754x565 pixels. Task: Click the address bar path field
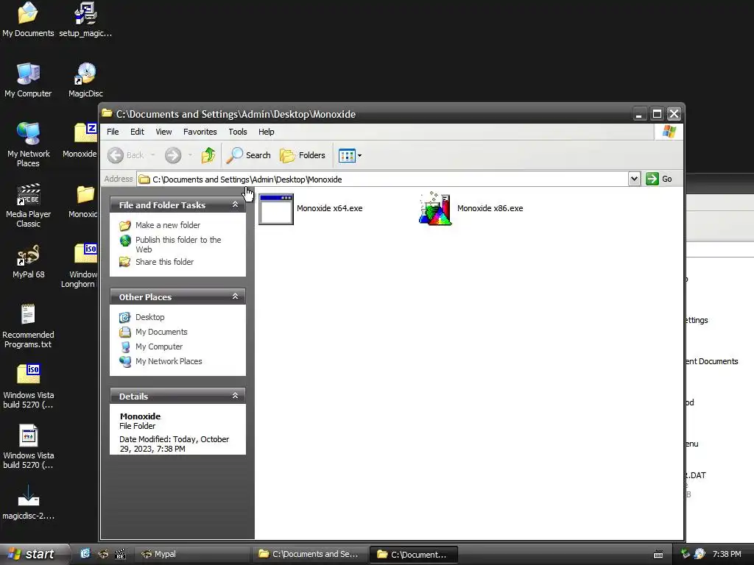point(382,180)
